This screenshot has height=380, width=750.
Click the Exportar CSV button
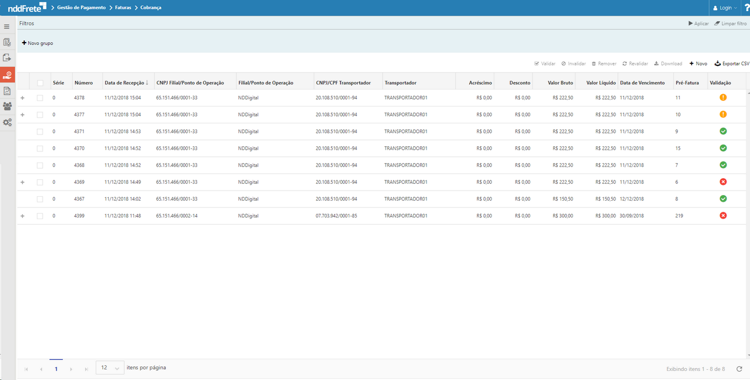point(732,64)
